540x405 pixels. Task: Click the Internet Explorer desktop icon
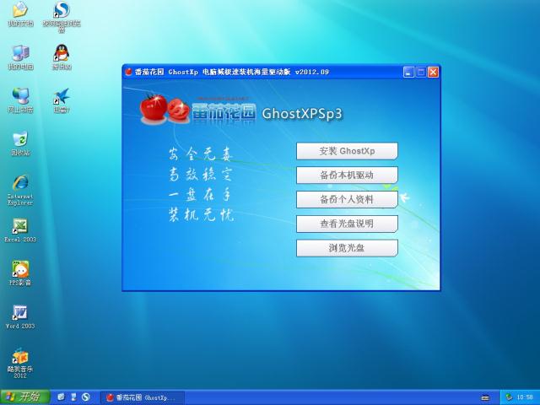pos(20,190)
